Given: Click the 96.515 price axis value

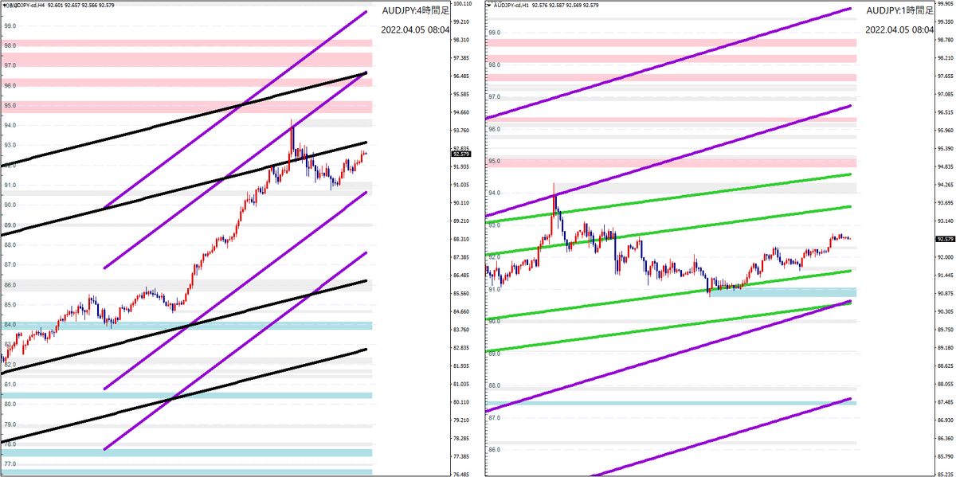Looking at the screenshot, I should 946,112.
